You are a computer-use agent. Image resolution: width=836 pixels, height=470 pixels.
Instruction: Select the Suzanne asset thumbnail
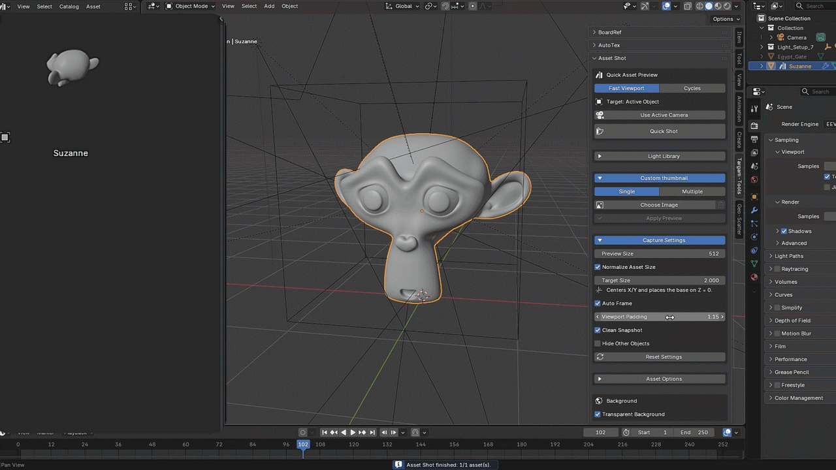coord(71,68)
